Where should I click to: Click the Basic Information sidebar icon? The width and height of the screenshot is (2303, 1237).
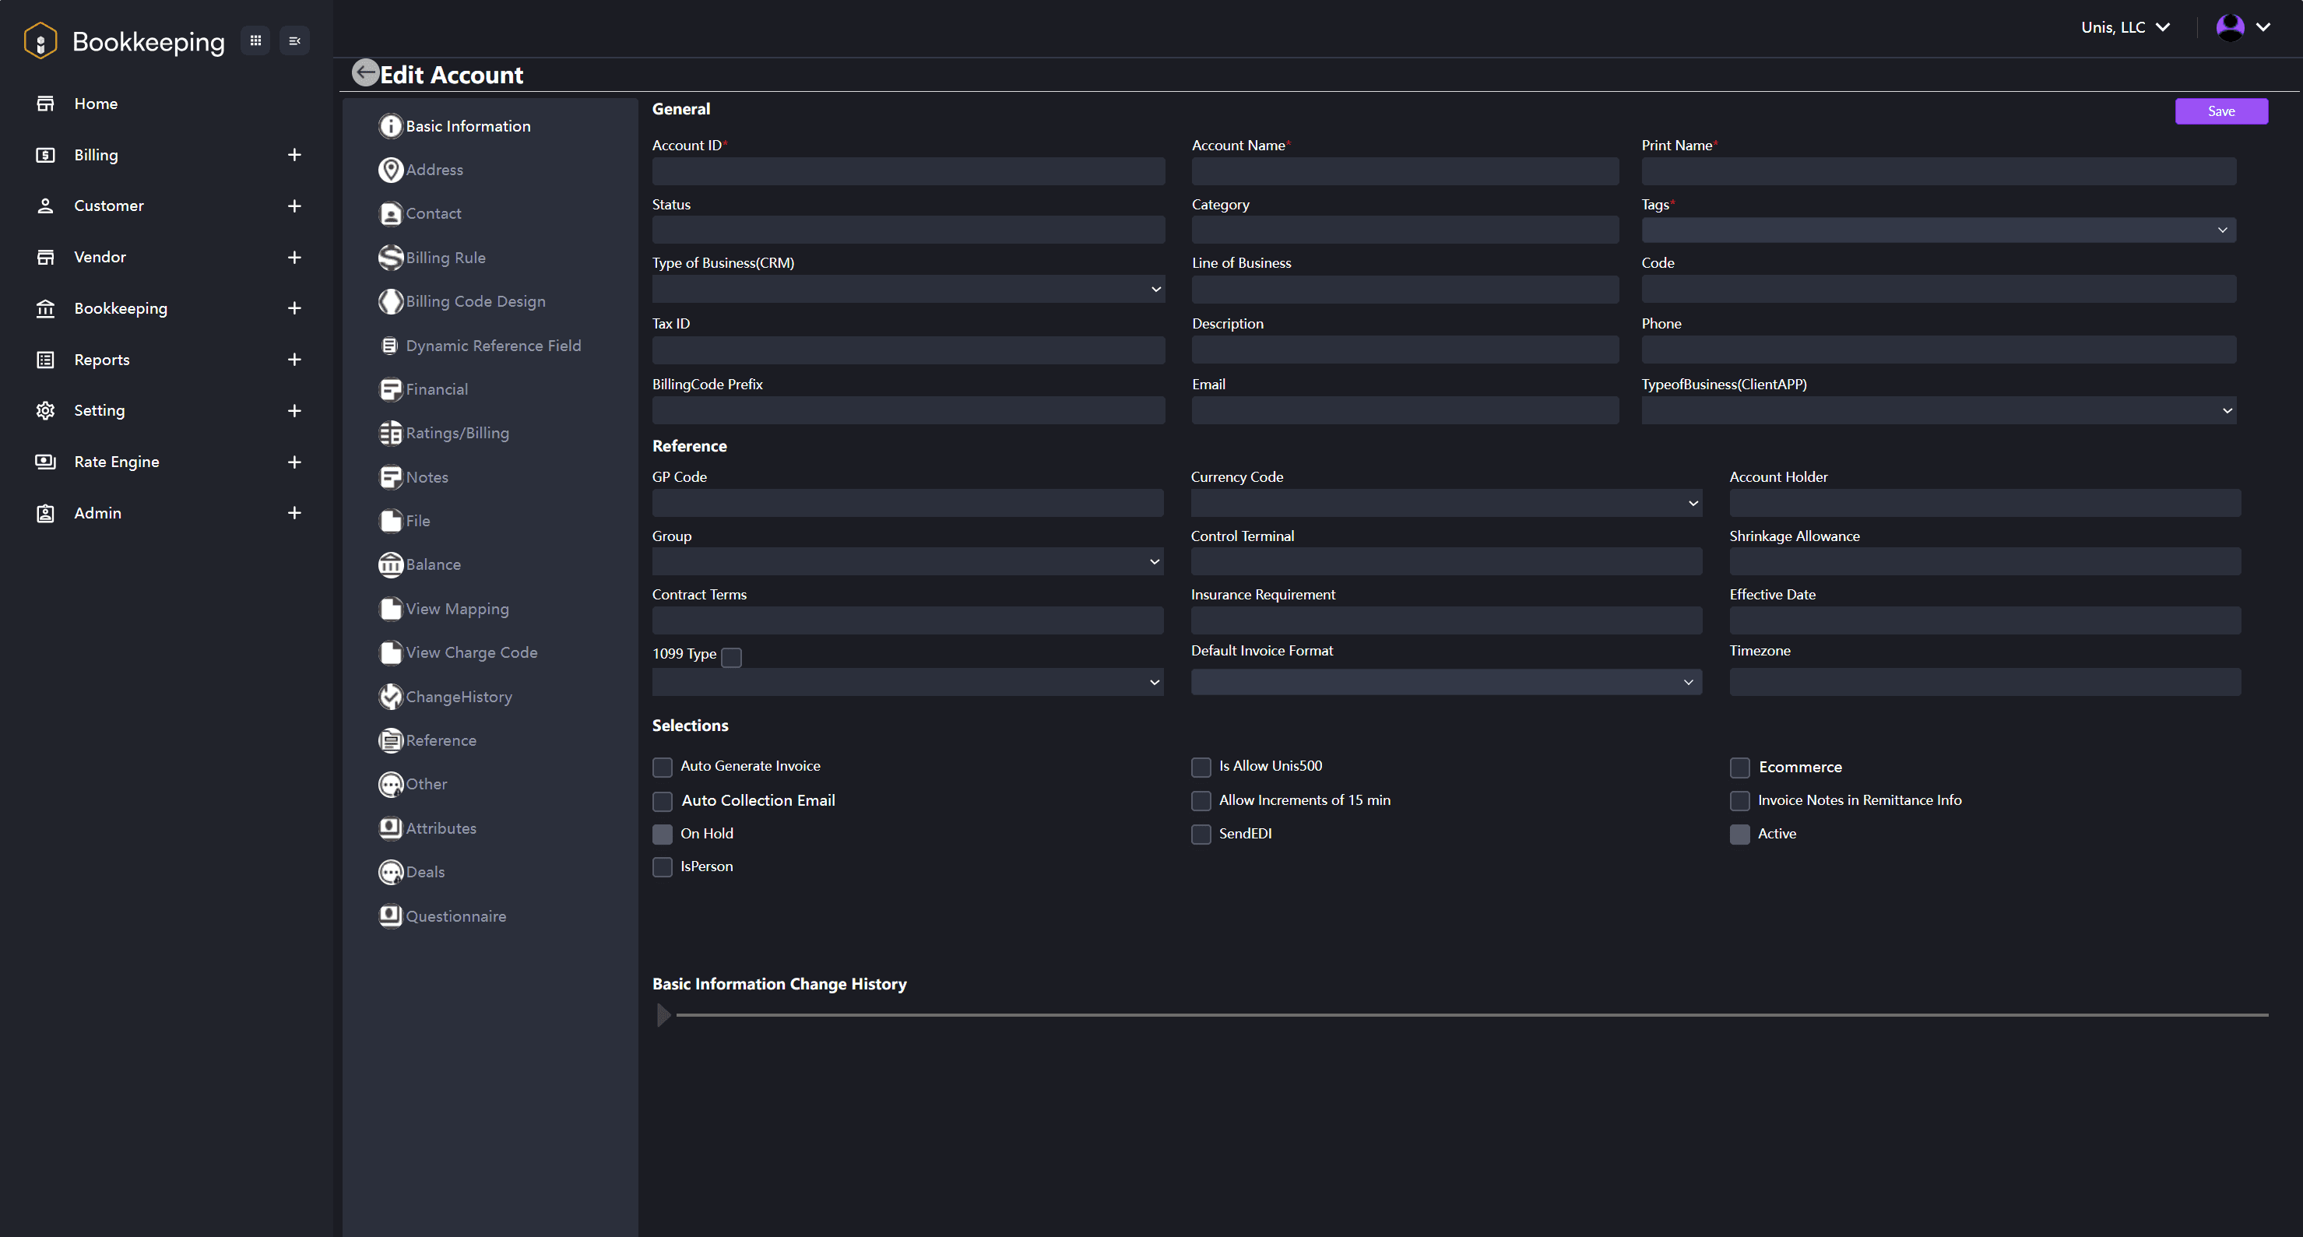tap(392, 125)
